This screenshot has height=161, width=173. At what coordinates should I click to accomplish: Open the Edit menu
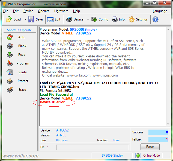[16, 11]
